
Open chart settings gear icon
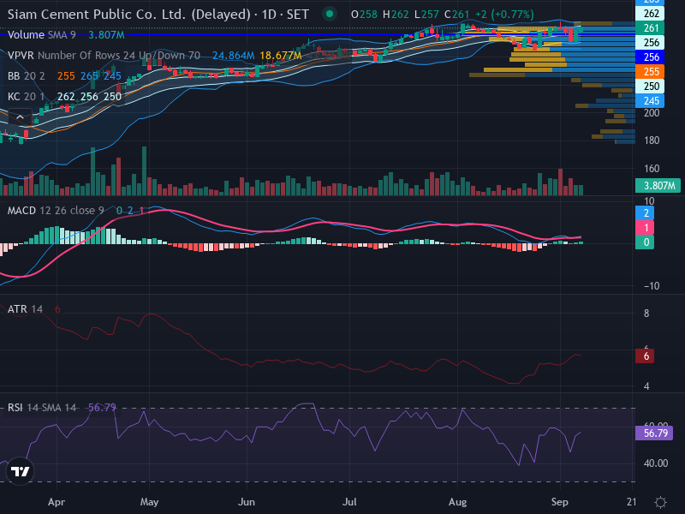click(660, 502)
